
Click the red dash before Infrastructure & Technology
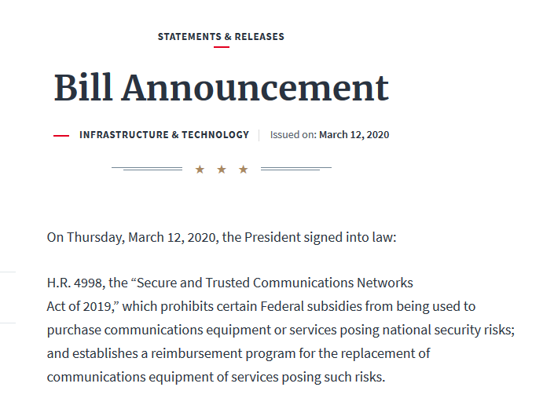click(x=61, y=136)
